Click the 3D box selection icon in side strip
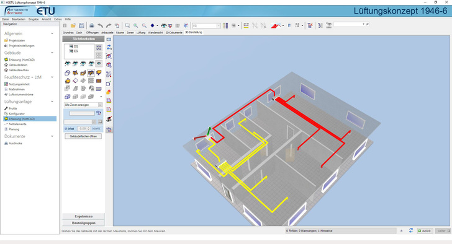Screen dimensions: 452x244 109,56
